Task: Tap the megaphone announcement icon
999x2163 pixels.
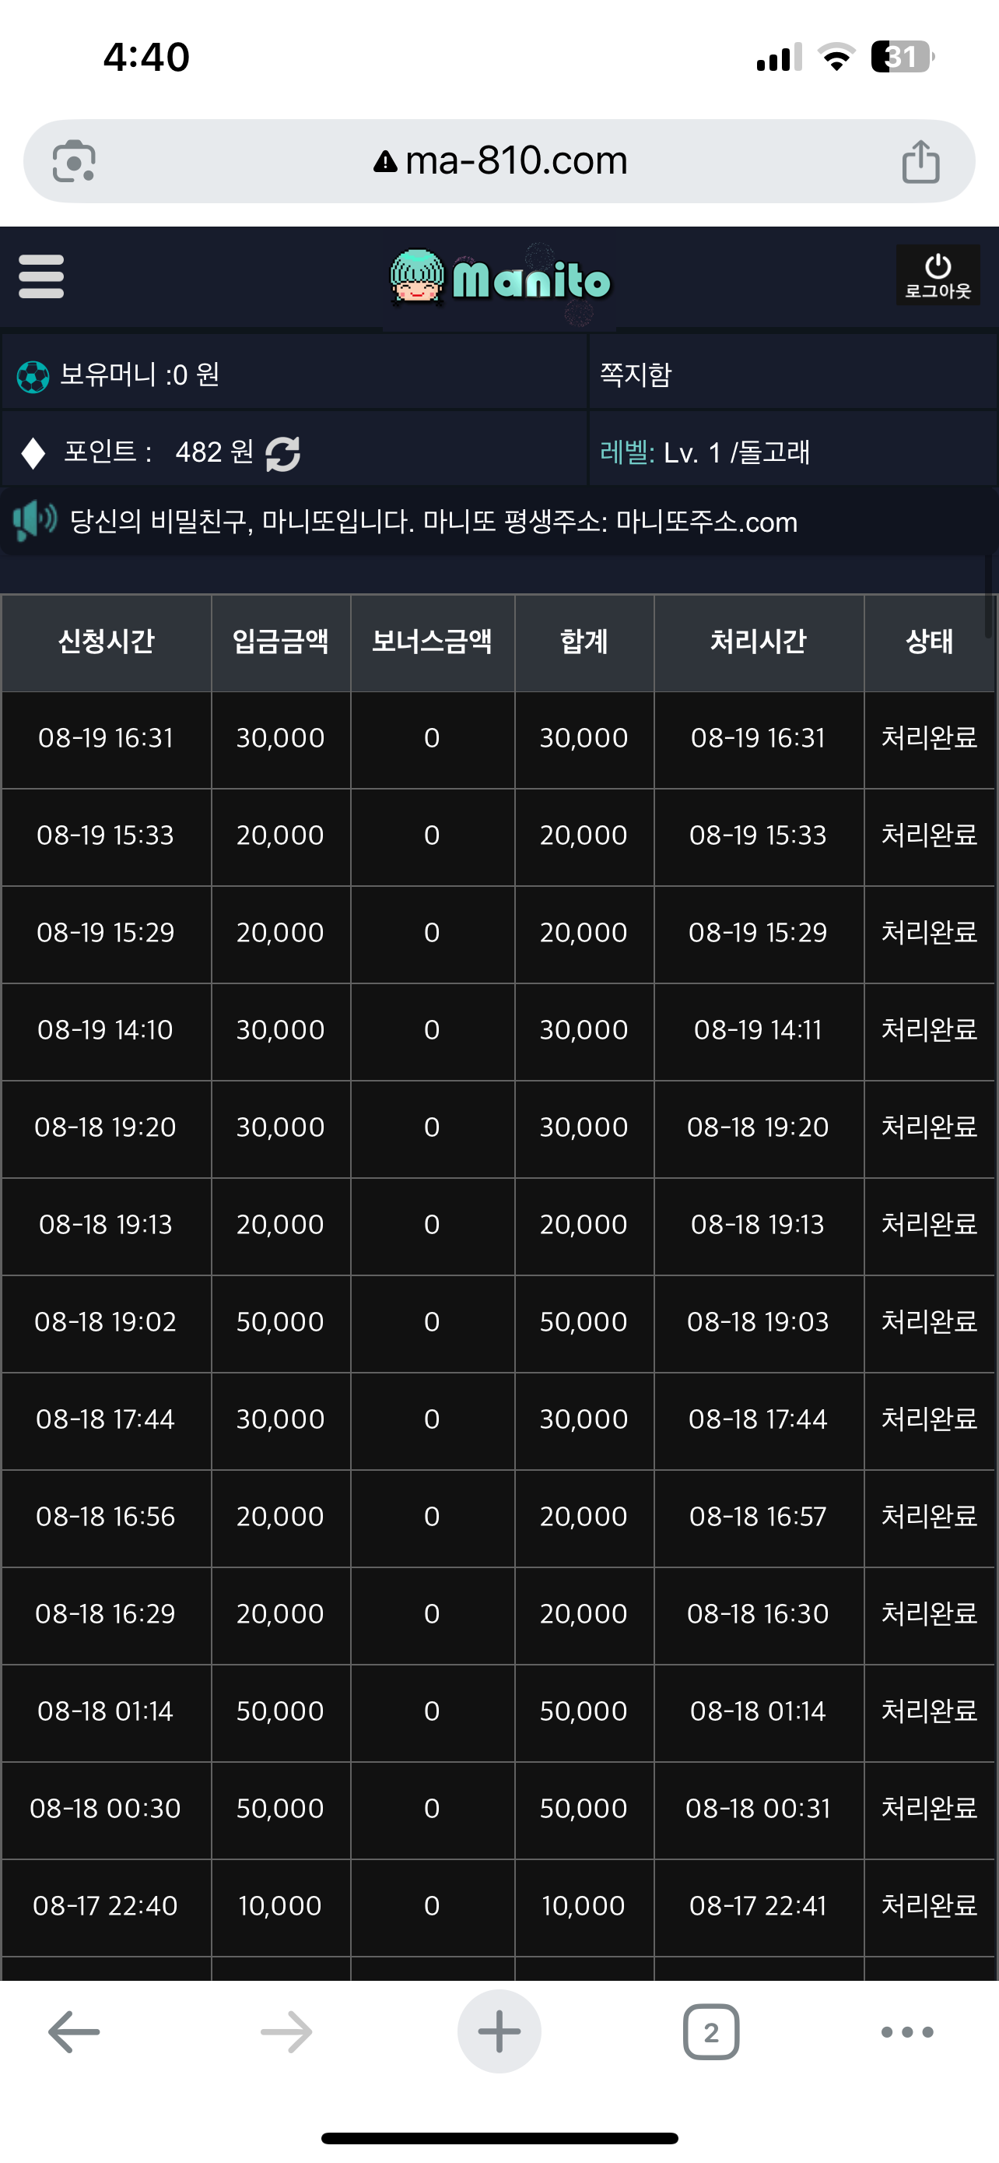Action: [34, 521]
